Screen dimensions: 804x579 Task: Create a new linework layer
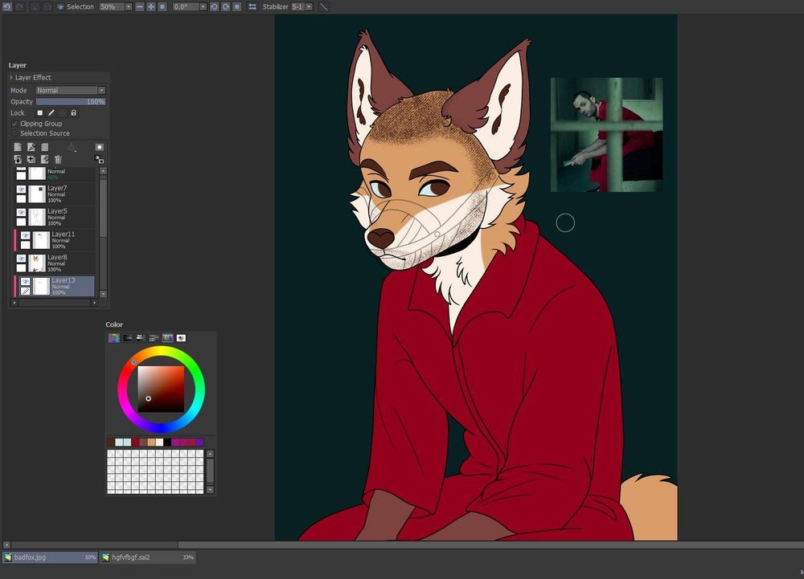click(x=31, y=147)
